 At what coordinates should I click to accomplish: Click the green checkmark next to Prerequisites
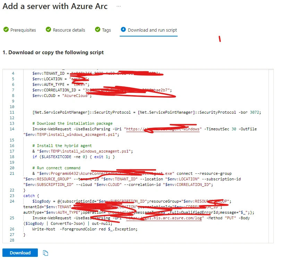coord(6,30)
